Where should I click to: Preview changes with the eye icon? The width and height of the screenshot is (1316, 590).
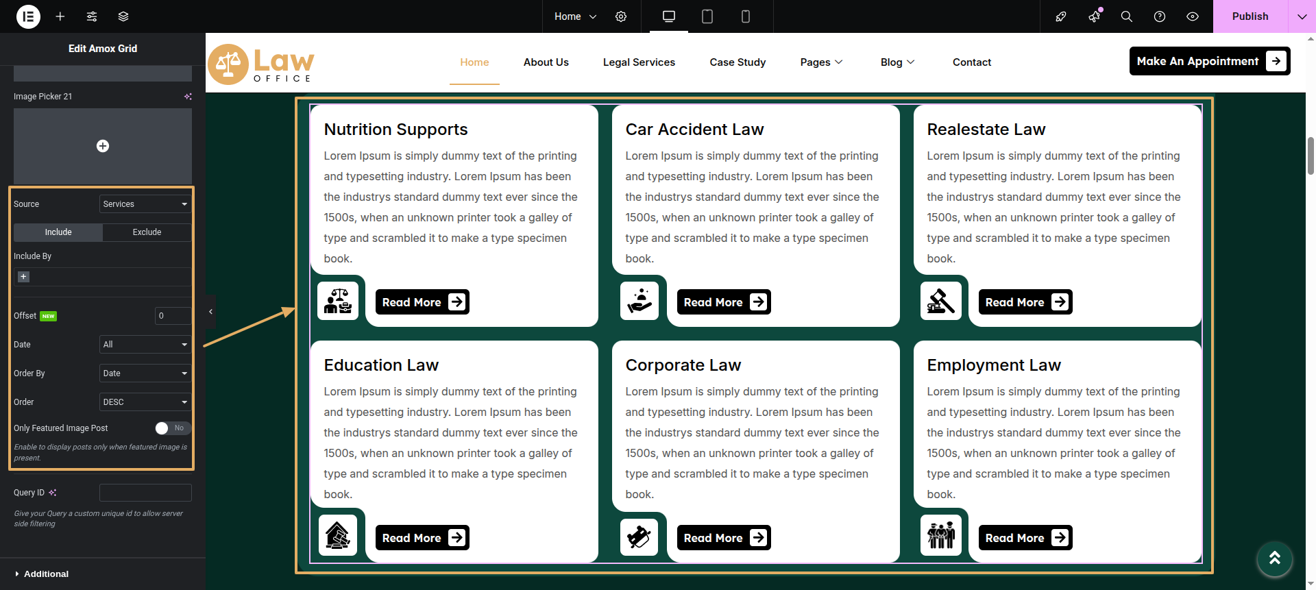pyautogui.click(x=1193, y=16)
